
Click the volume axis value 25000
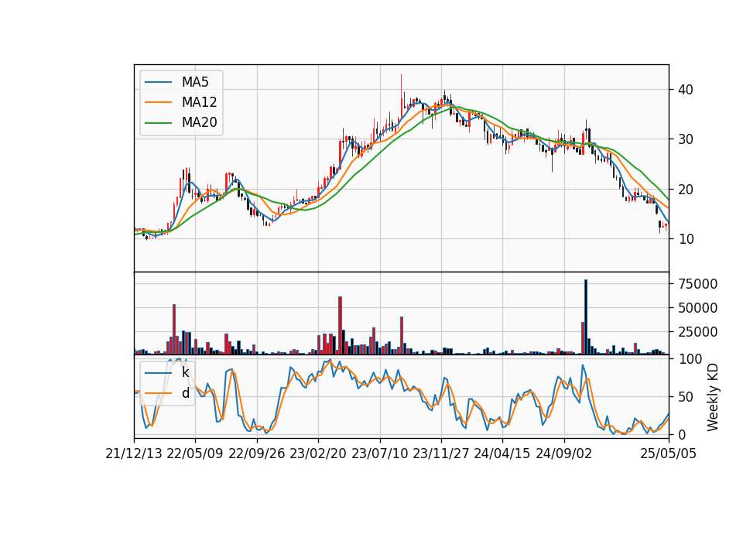[698, 332]
